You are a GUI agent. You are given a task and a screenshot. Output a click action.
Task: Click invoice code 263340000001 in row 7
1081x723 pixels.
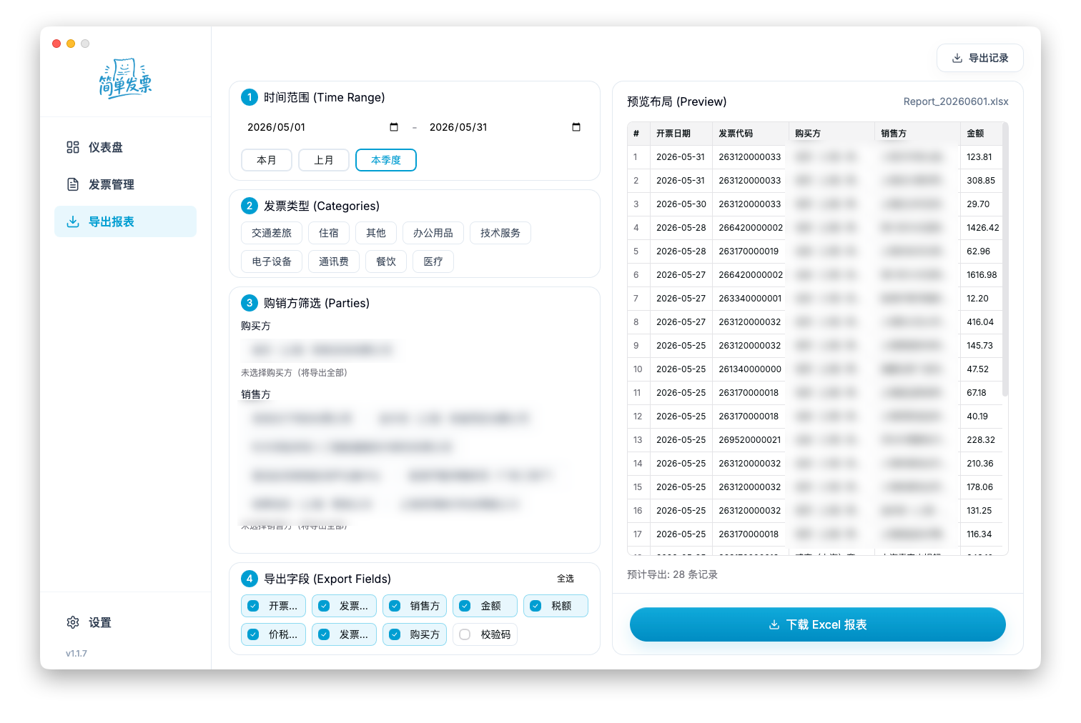click(x=750, y=299)
